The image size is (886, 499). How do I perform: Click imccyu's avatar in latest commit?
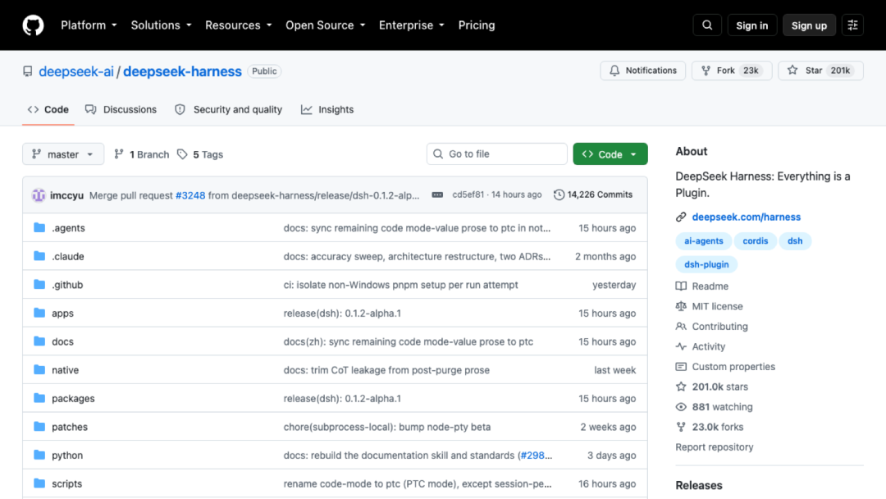39,195
